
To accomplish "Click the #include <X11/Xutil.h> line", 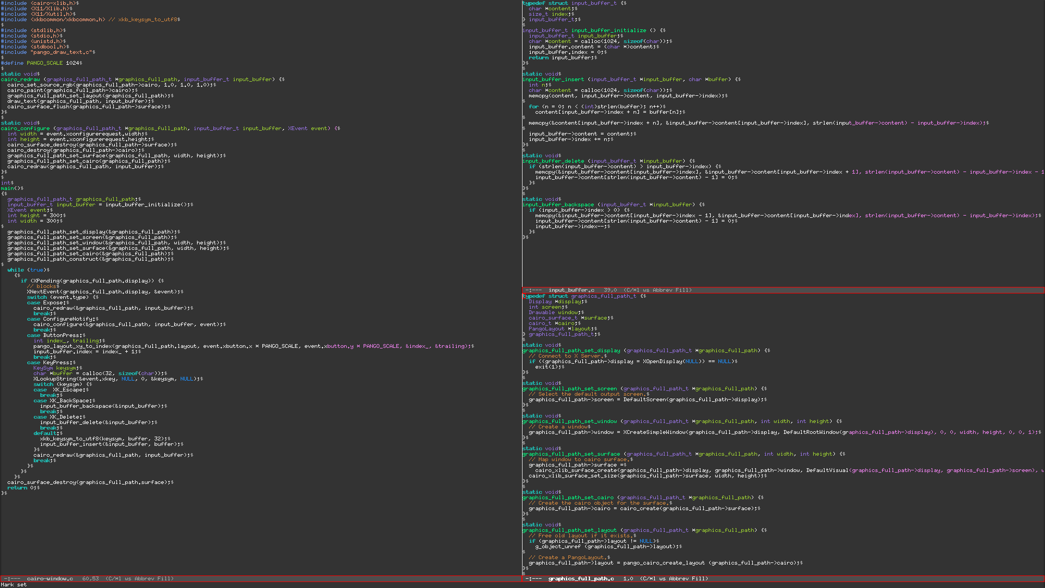I will [x=38, y=14].
